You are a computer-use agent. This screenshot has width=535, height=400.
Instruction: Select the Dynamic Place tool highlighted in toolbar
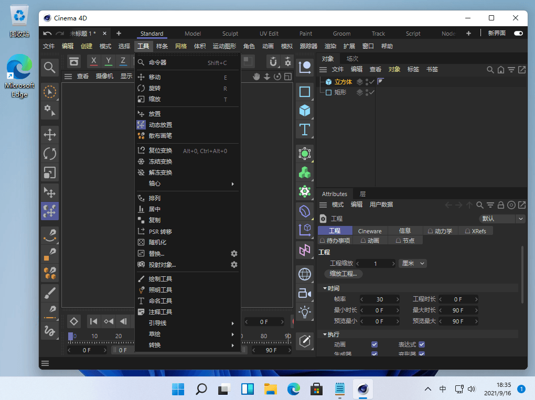[50, 211]
